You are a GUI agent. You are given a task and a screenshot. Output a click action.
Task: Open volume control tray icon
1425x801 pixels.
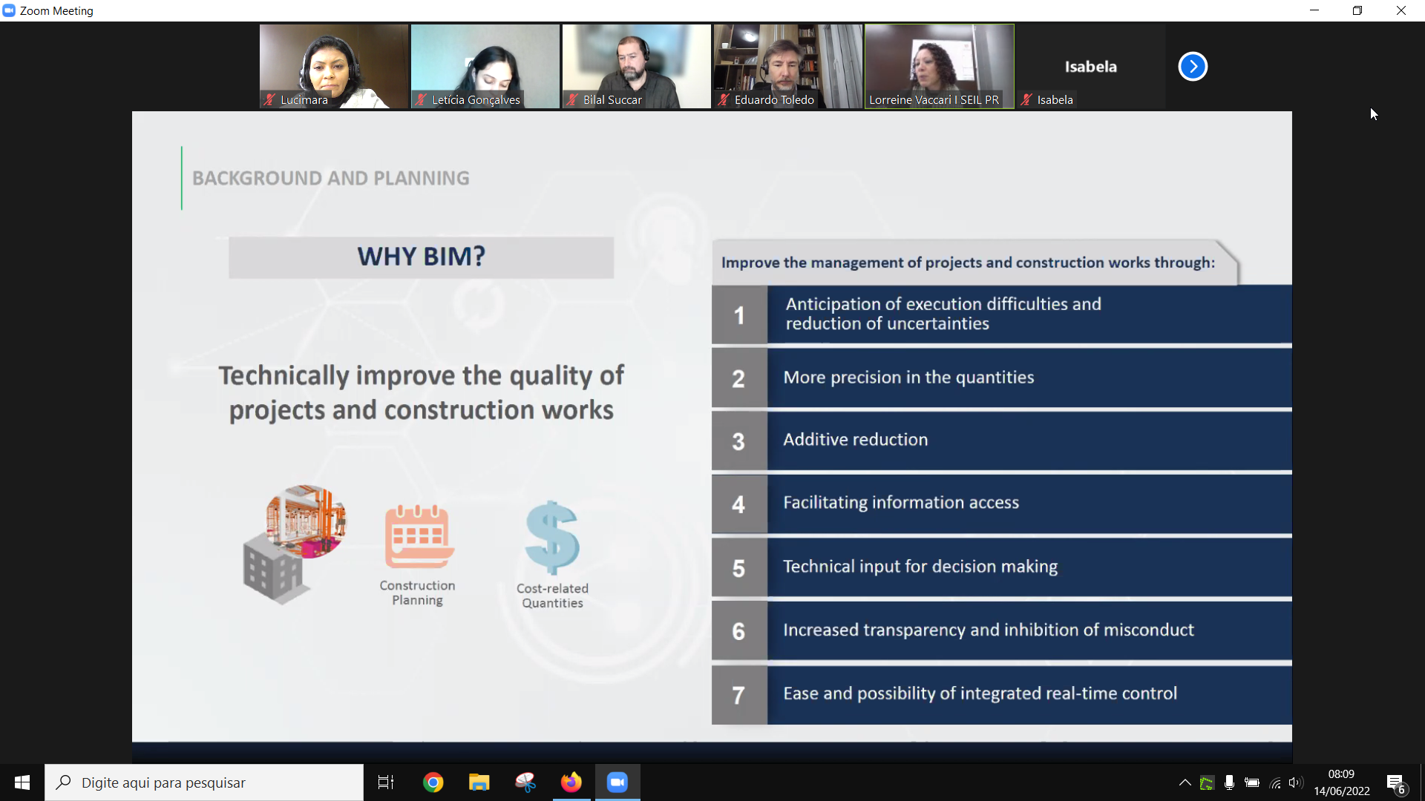tap(1296, 782)
